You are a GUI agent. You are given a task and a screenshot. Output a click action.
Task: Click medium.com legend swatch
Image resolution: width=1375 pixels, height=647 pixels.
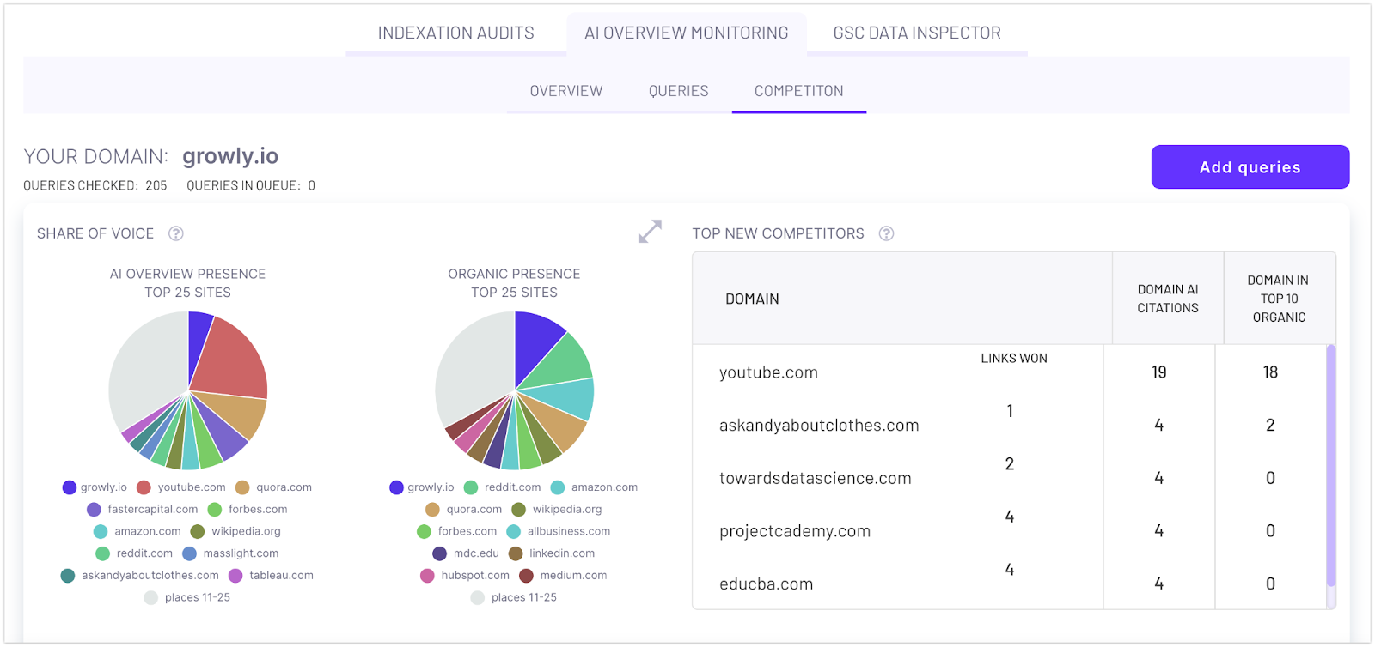[x=526, y=576]
